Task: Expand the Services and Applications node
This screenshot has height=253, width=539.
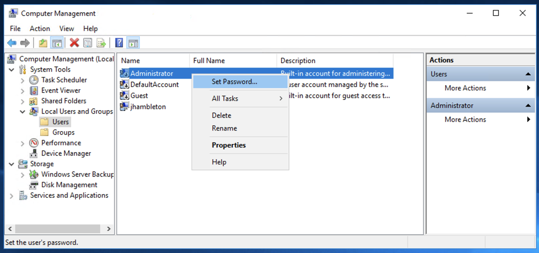Action: point(11,196)
